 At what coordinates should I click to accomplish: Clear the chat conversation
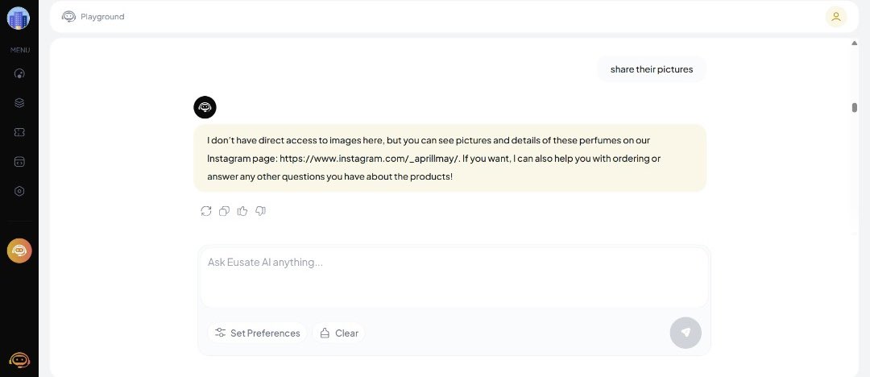point(338,333)
